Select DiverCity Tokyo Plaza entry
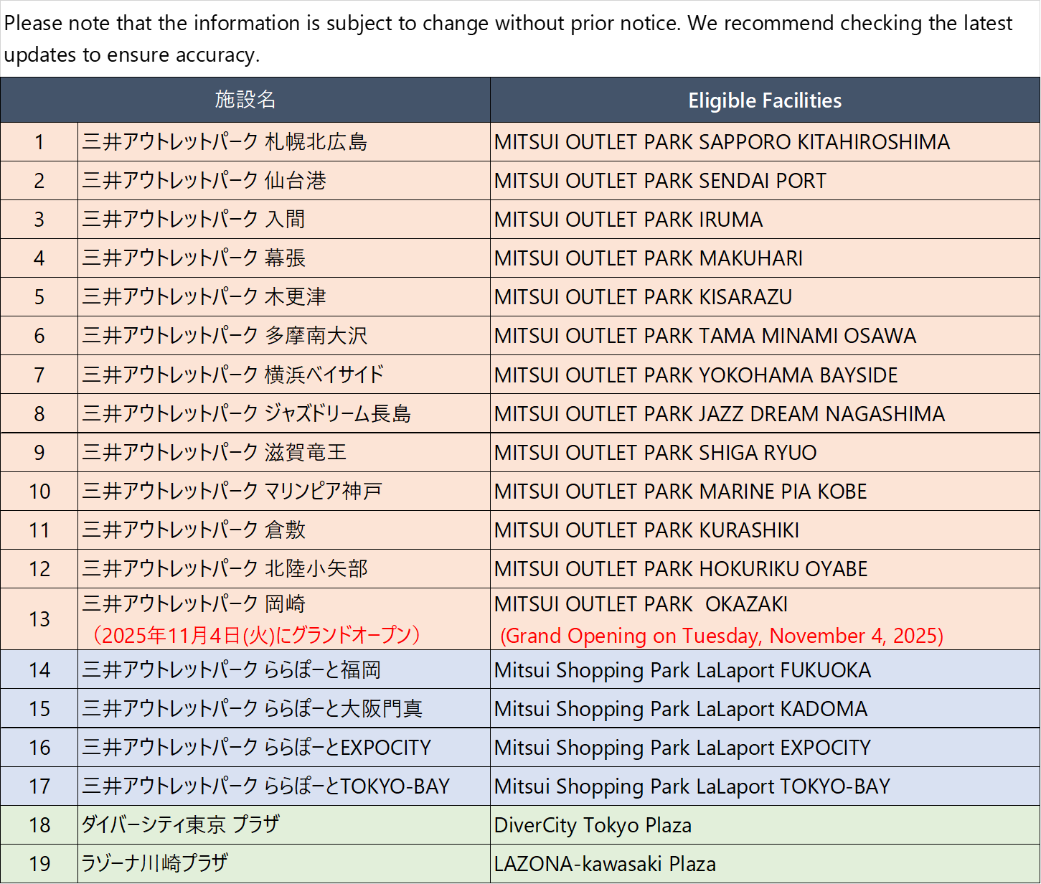This screenshot has width=1041, height=884. tap(592, 825)
